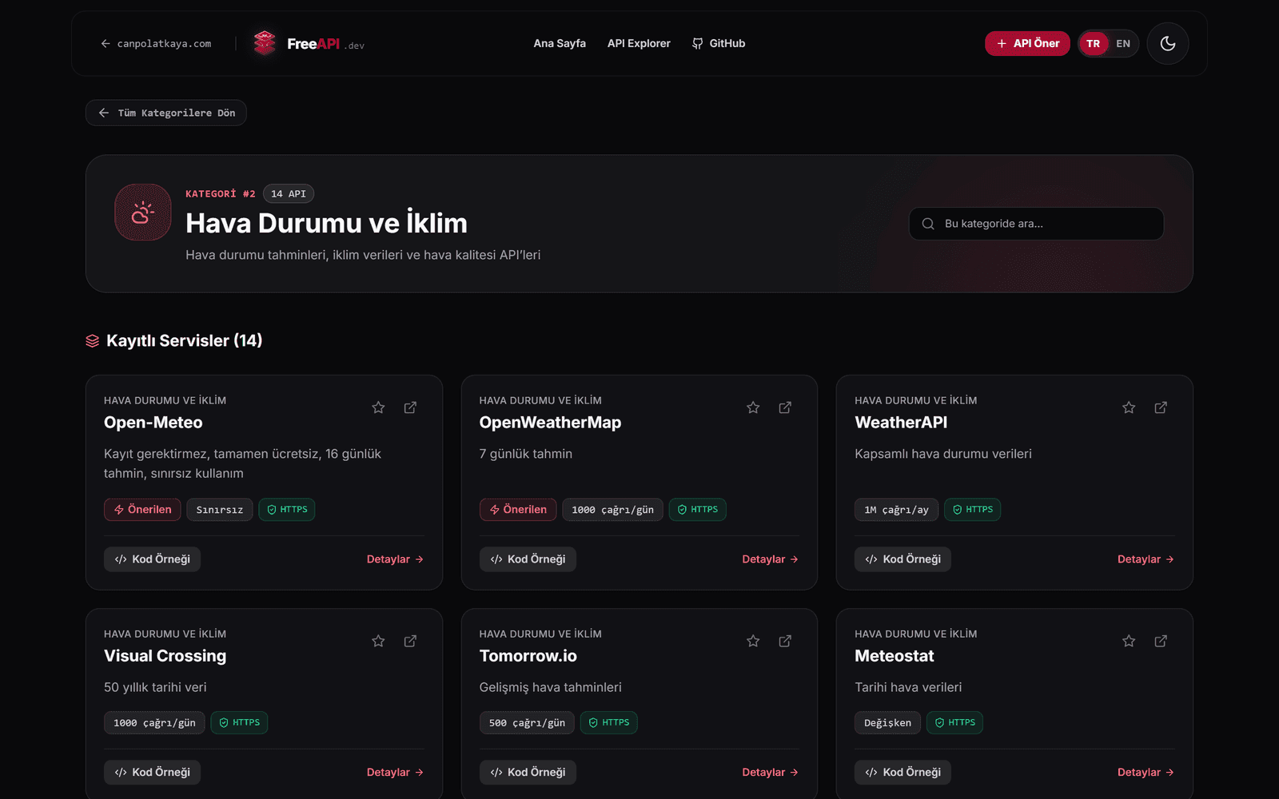Toggle dark mode with the moon button
This screenshot has height=799, width=1279.
click(1168, 43)
